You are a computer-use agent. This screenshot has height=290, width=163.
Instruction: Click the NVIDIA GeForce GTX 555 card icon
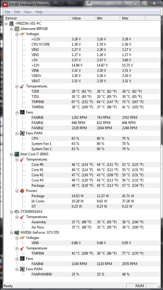pyautogui.click(x=17, y=233)
